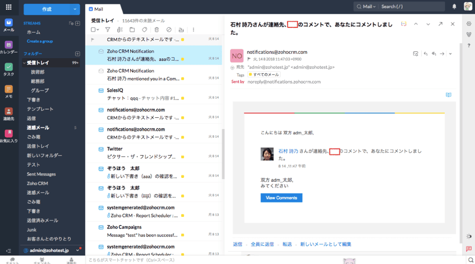Click the Search input field
The width and height of the screenshot is (475, 264).
[x=412, y=6]
